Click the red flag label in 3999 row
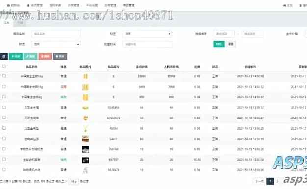Screen dimensions: 307x189 (x=63, y=87)
